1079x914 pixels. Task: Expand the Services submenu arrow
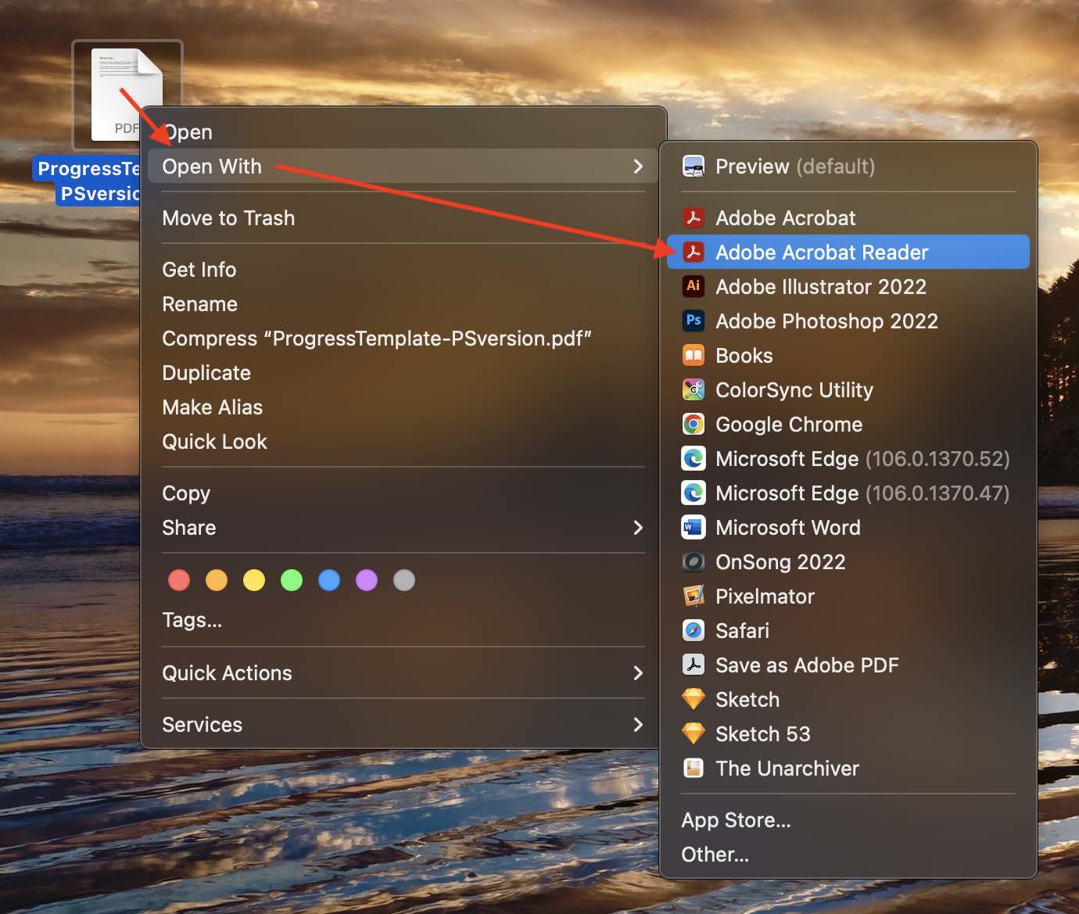click(638, 725)
